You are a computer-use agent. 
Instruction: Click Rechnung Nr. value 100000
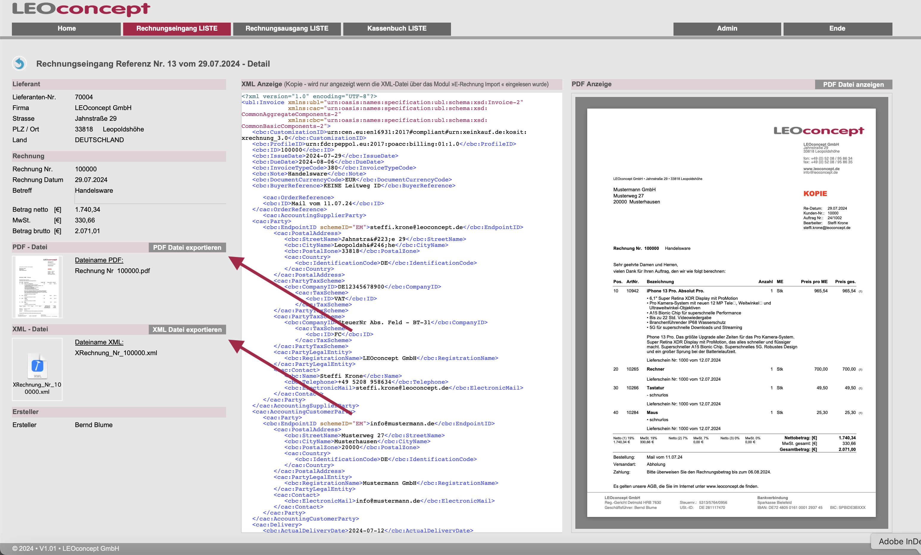pyautogui.click(x=86, y=169)
